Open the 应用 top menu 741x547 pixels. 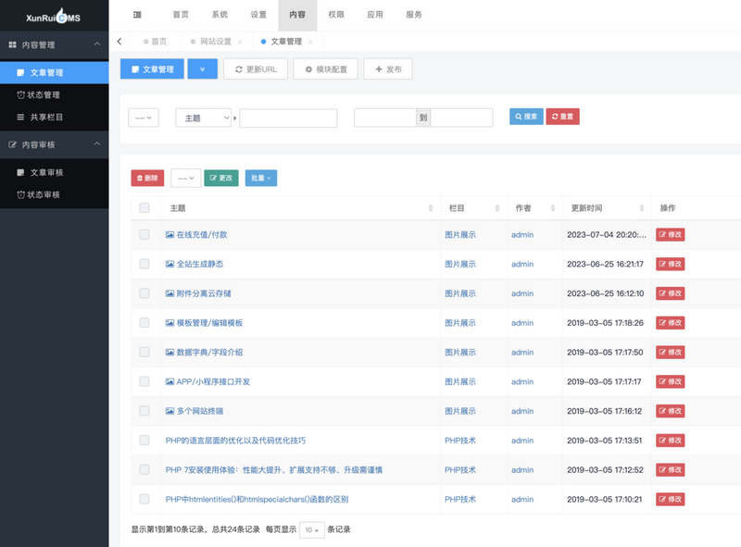pyautogui.click(x=375, y=15)
